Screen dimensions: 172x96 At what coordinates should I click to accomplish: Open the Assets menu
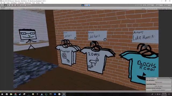tap(8, 3)
